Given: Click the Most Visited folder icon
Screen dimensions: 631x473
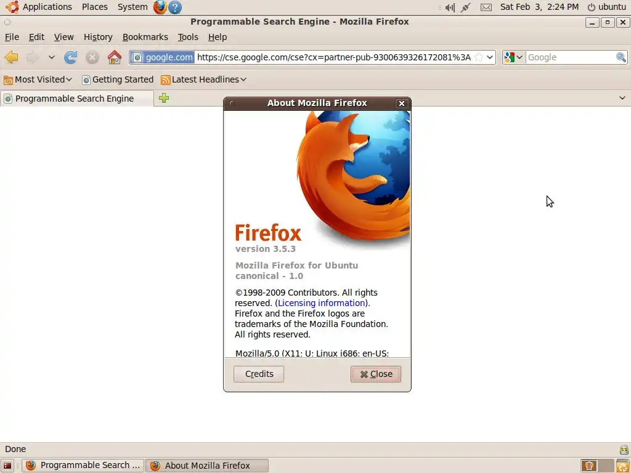Looking at the screenshot, I should 8,80.
